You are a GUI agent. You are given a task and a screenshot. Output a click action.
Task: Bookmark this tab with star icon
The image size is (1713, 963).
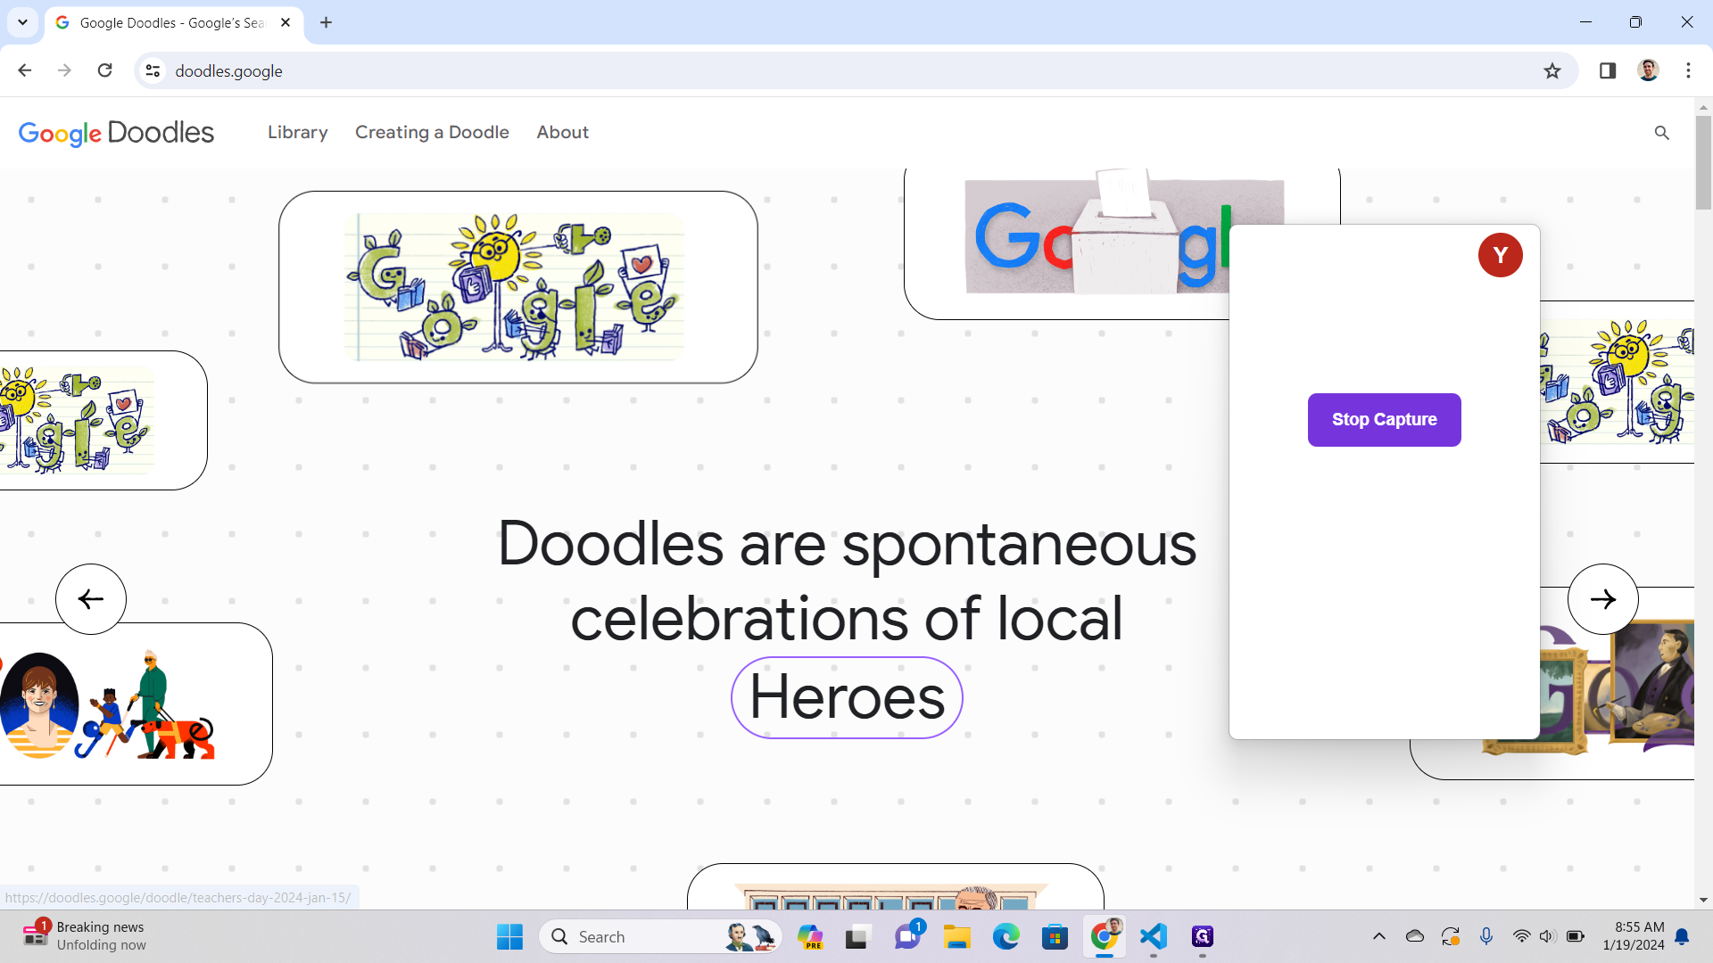pyautogui.click(x=1552, y=70)
